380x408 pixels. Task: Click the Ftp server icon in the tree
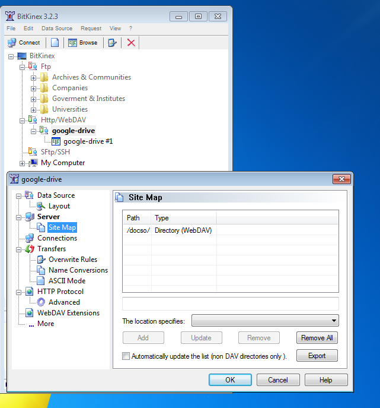33,67
